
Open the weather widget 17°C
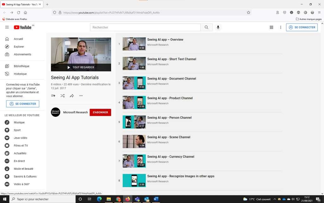pos(257,199)
